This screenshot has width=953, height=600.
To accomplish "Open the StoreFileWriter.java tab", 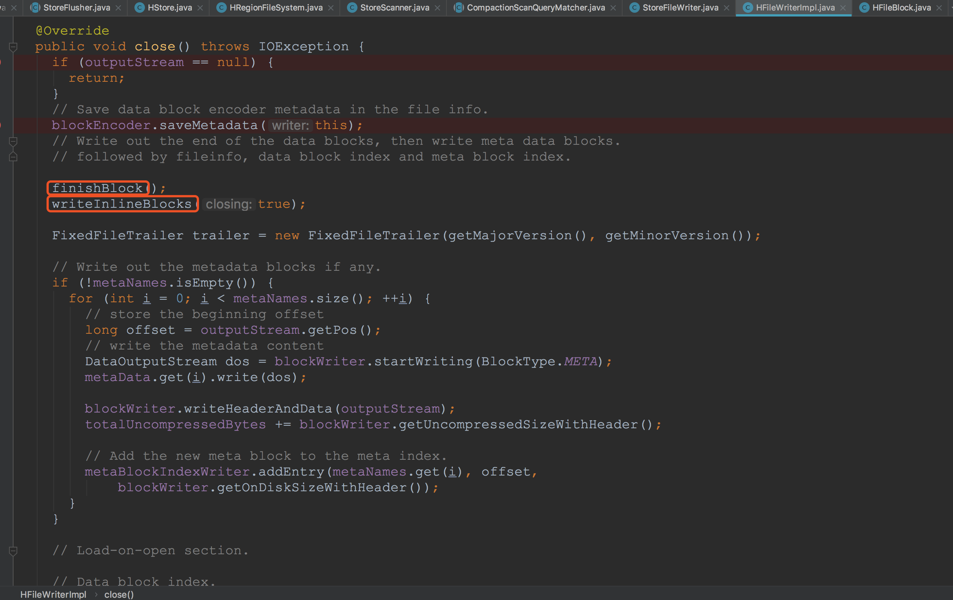I will click(680, 7).
